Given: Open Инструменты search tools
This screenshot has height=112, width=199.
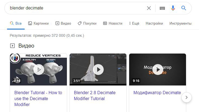Looking at the screenshot, I should pyautogui.click(x=180, y=23).
